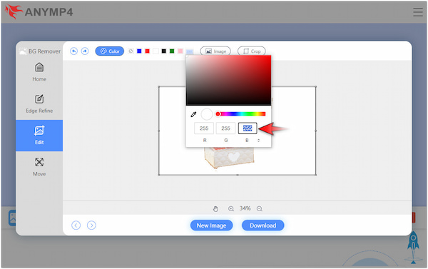428x269 pixels.
Task: Click the G value field
Action: 225,128
